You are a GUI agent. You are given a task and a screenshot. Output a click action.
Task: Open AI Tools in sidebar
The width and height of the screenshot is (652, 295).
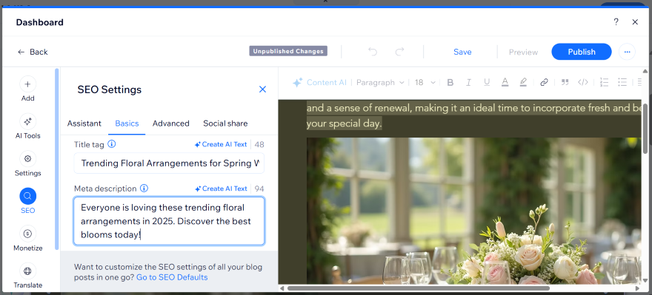(28, 121)
